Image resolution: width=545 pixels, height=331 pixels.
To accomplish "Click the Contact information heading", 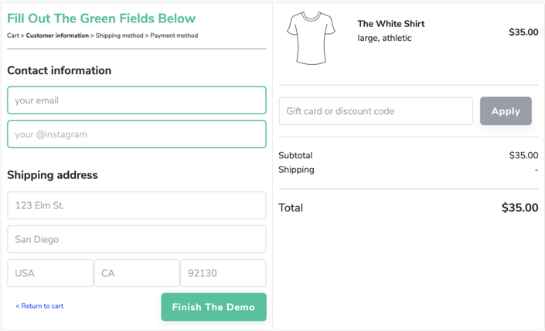I will 60,70.
